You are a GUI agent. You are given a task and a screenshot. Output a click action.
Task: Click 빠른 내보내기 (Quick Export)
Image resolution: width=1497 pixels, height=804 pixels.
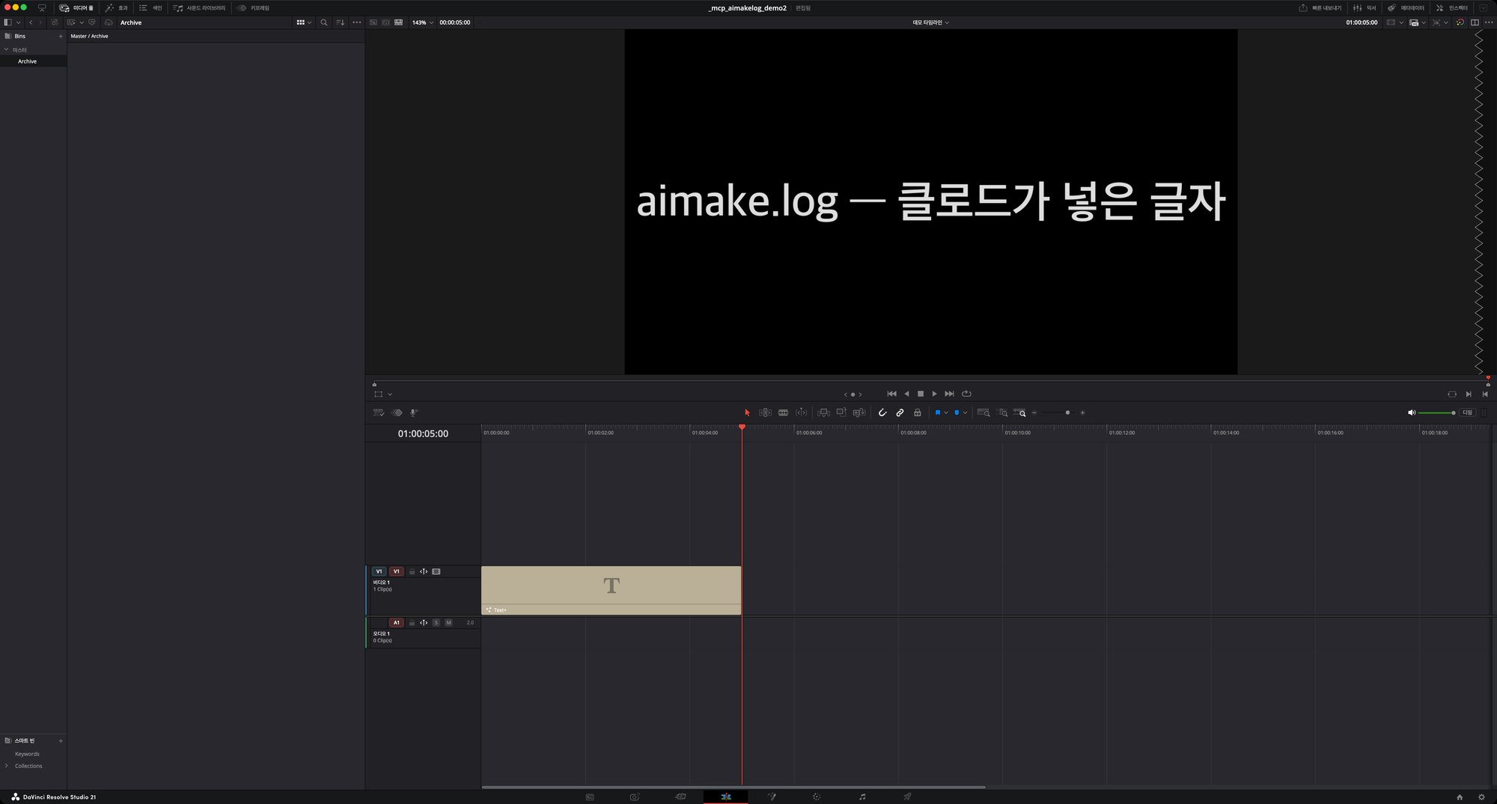(1320, 7)
